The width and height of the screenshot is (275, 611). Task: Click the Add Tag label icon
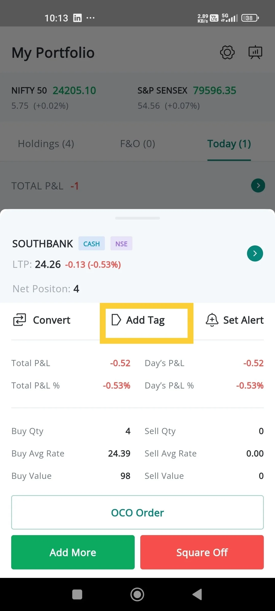coord(116,320)
